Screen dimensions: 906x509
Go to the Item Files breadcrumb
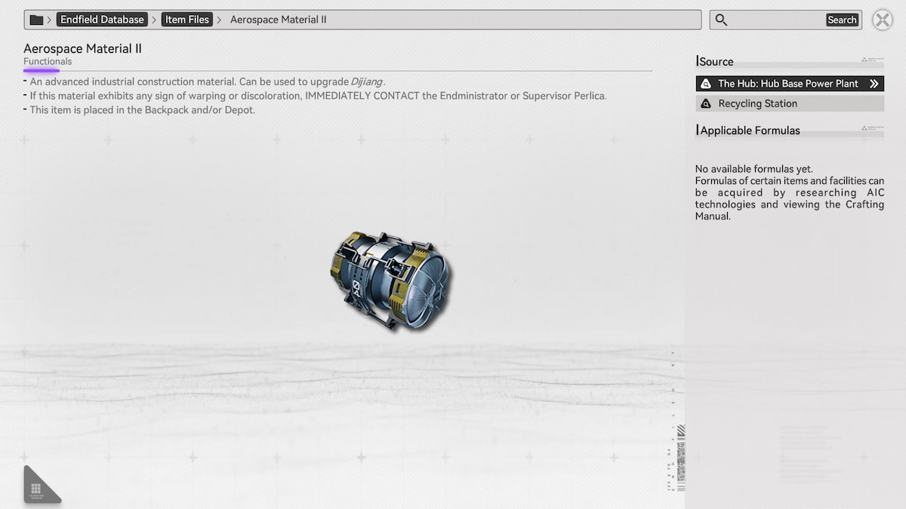(x=187, y=20)
